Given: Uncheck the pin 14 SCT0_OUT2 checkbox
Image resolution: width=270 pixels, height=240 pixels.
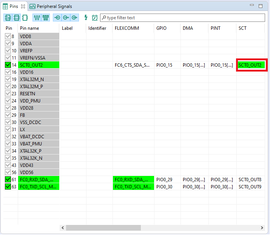Looking at the screenshot, I should click(8, 65).
